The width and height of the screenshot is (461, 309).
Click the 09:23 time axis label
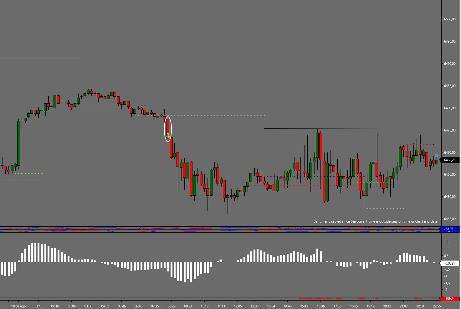(188, 306)
